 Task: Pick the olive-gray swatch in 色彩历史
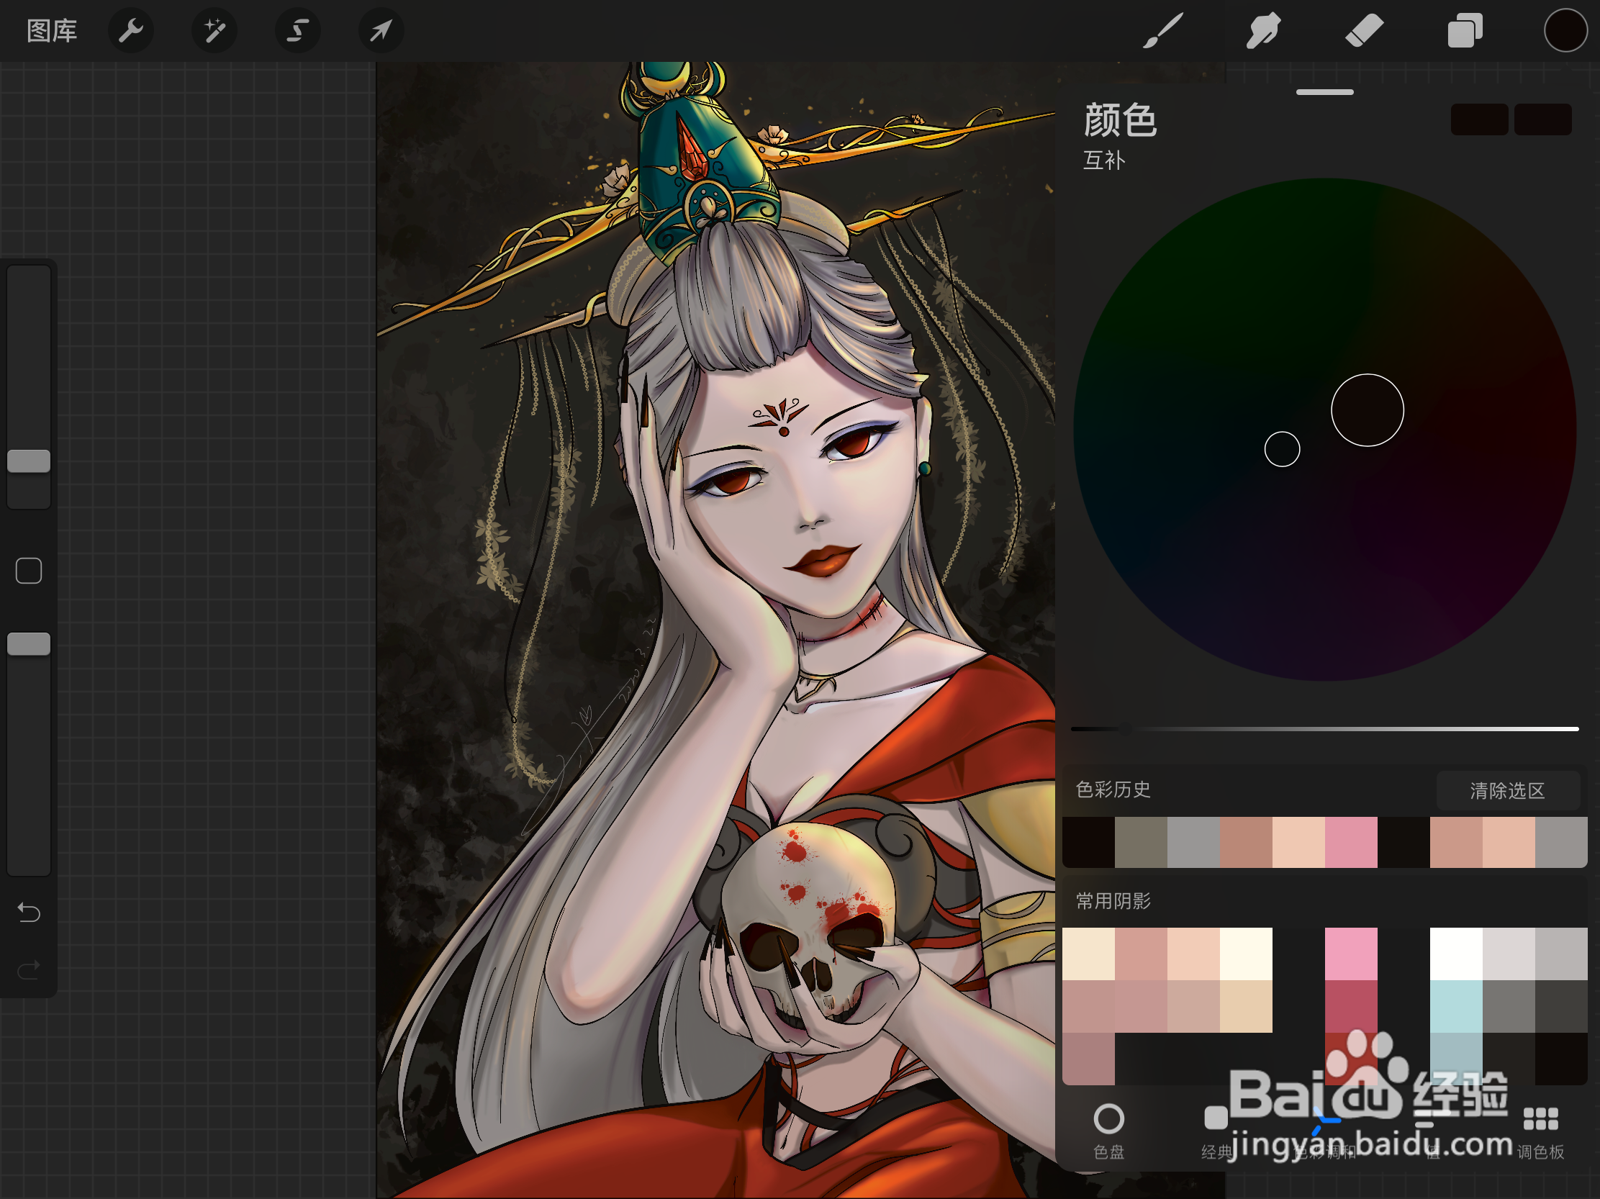tap(1141, 842)
